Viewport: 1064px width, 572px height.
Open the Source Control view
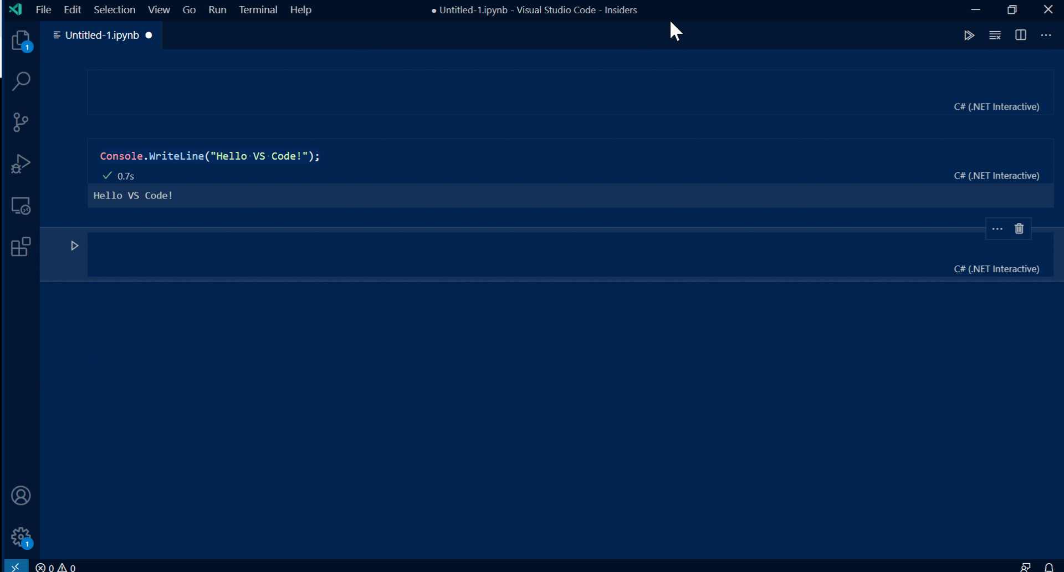point(21,122)
